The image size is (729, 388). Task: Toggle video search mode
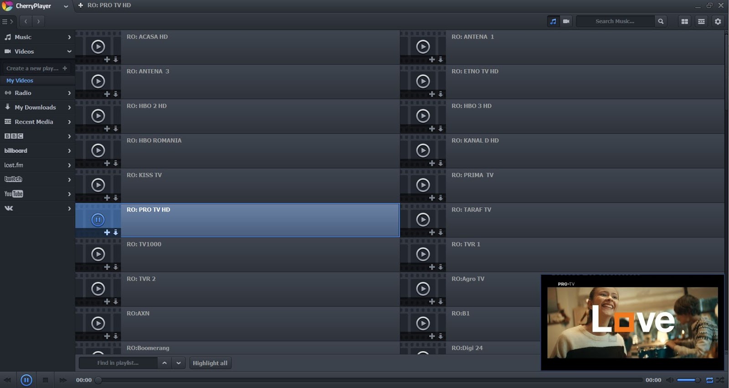(x=566, y=21)
